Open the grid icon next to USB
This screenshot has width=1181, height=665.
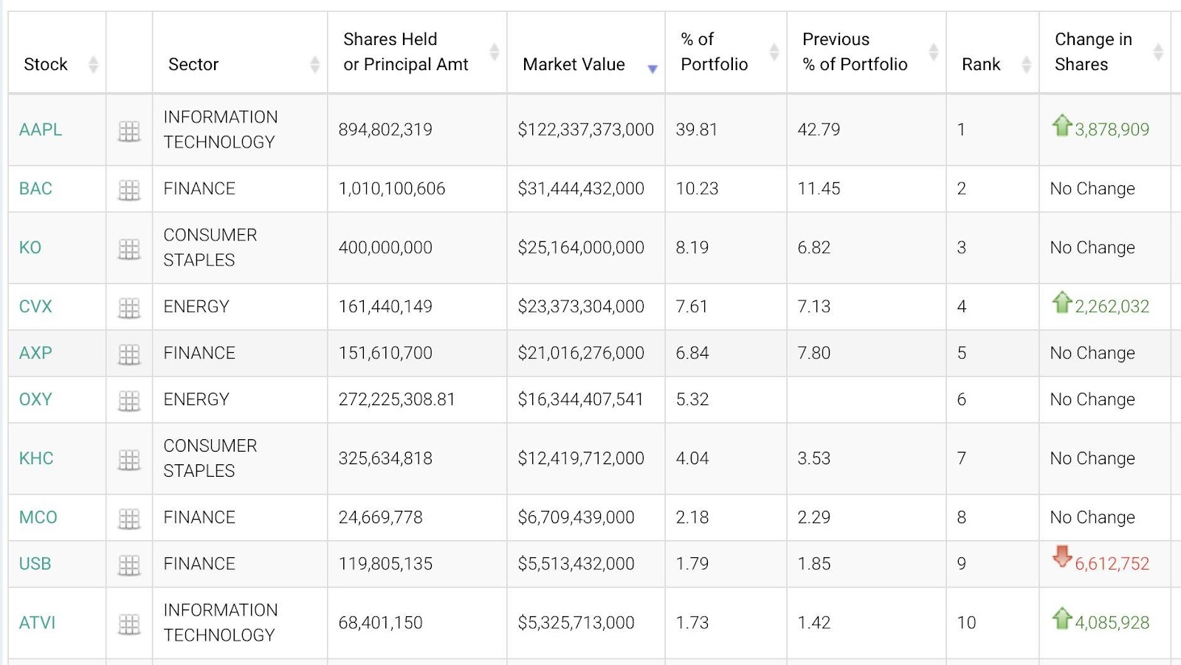point(129,565)
